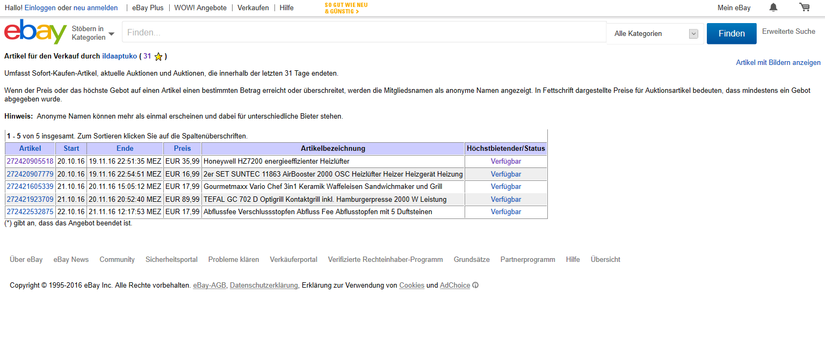The height and width of the screenshot is (351, 825).
Task: Open seller ildaaptuko profile link
Action: point(120,56)
